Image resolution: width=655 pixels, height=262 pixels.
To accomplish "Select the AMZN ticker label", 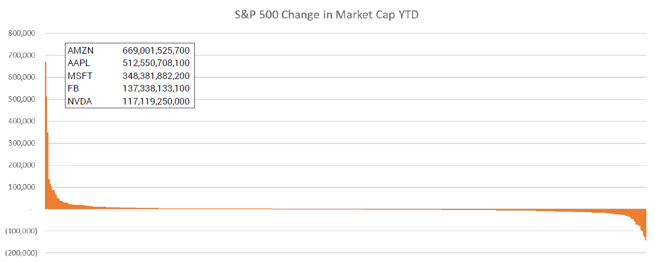I will [x=81, y=50].
